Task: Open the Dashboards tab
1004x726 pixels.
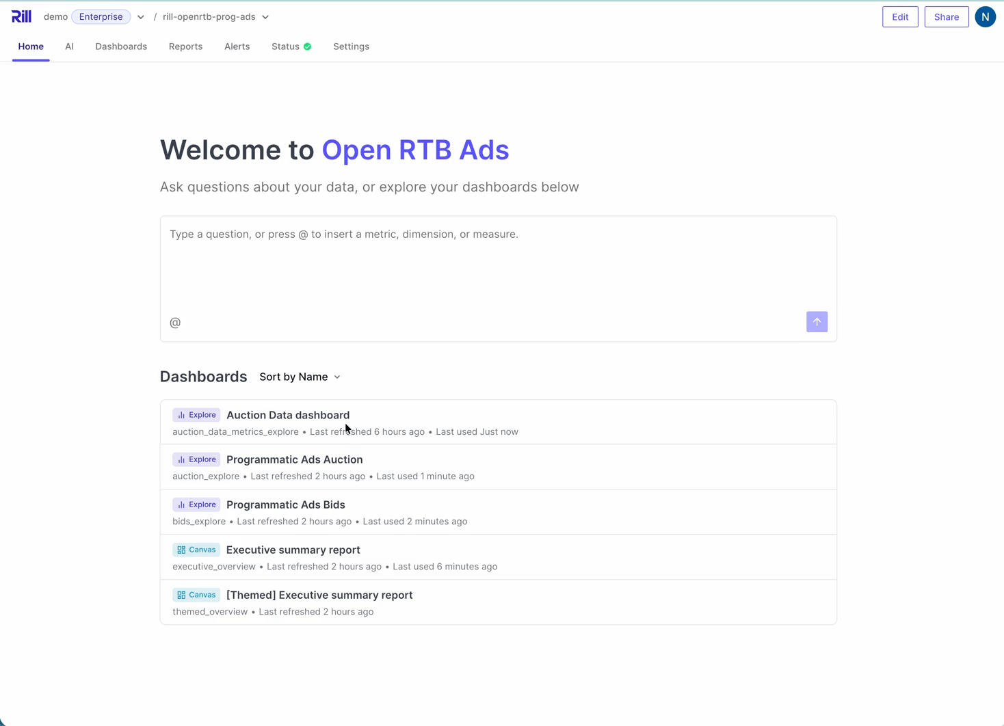Action: tap(121, 46)
